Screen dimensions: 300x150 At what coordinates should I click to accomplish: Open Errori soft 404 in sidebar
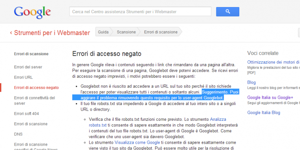(26, 114)
